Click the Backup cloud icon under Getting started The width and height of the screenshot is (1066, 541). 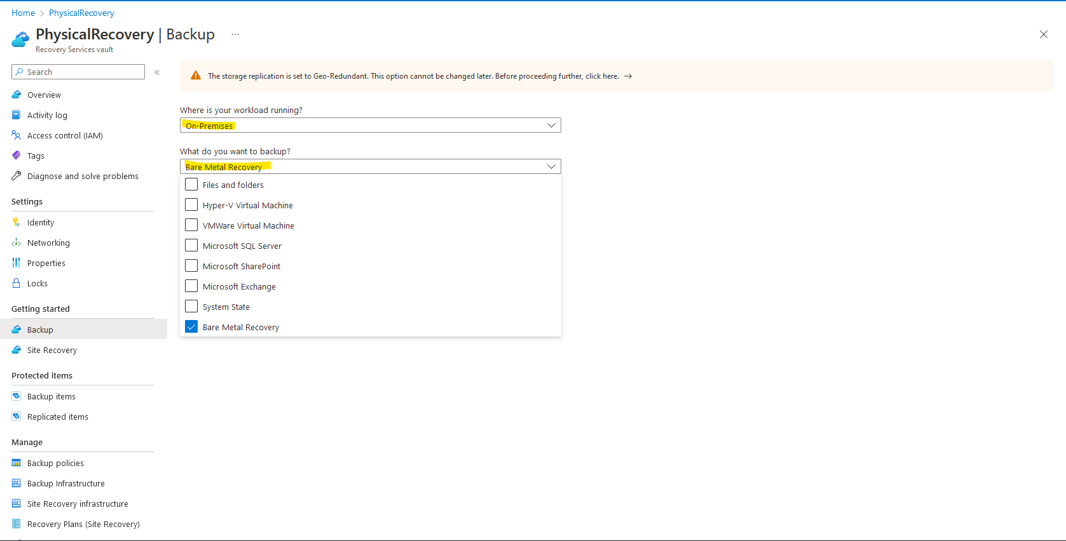coord(17,330)
